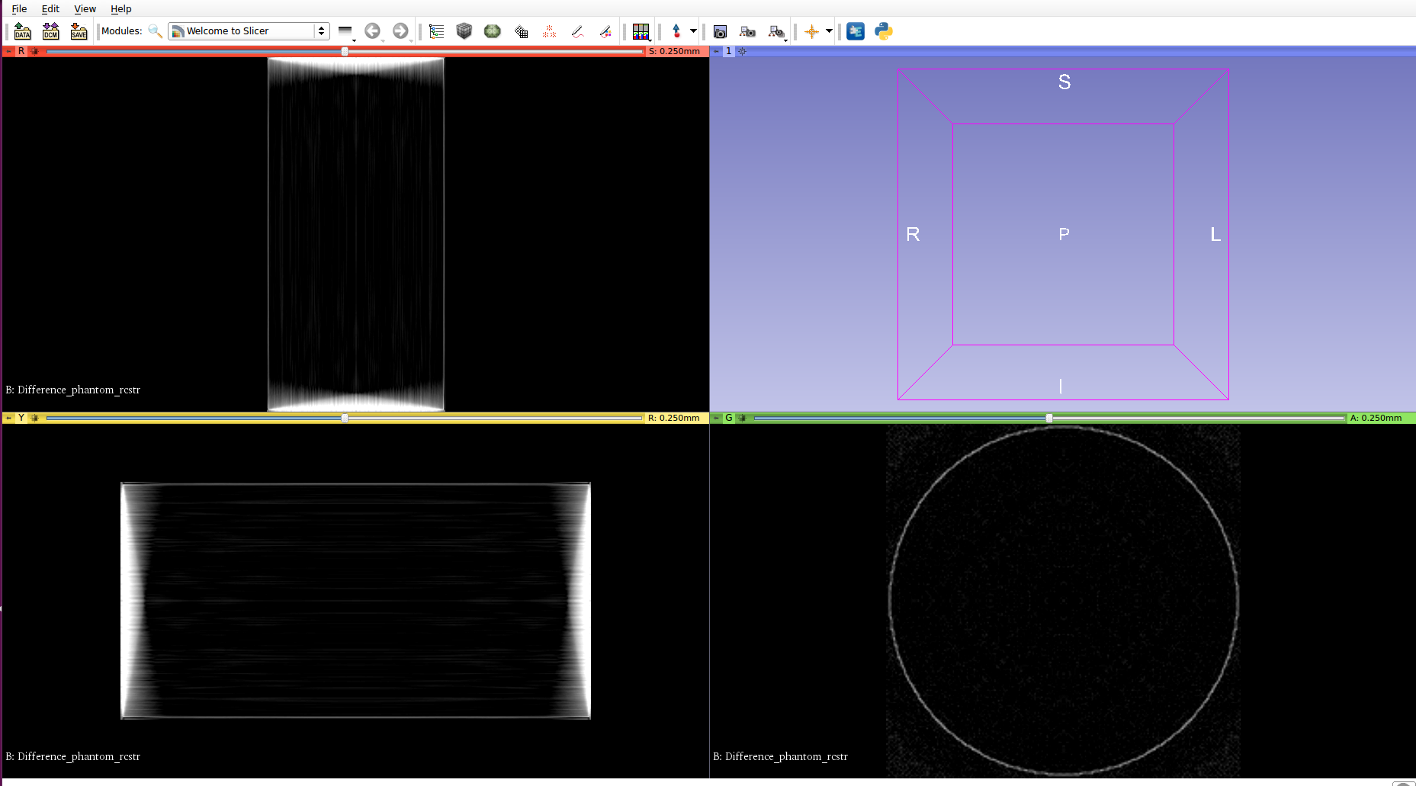Open the Extensions Manager icon
Viewport: 1416px width, 786px height.
(855, 31)
